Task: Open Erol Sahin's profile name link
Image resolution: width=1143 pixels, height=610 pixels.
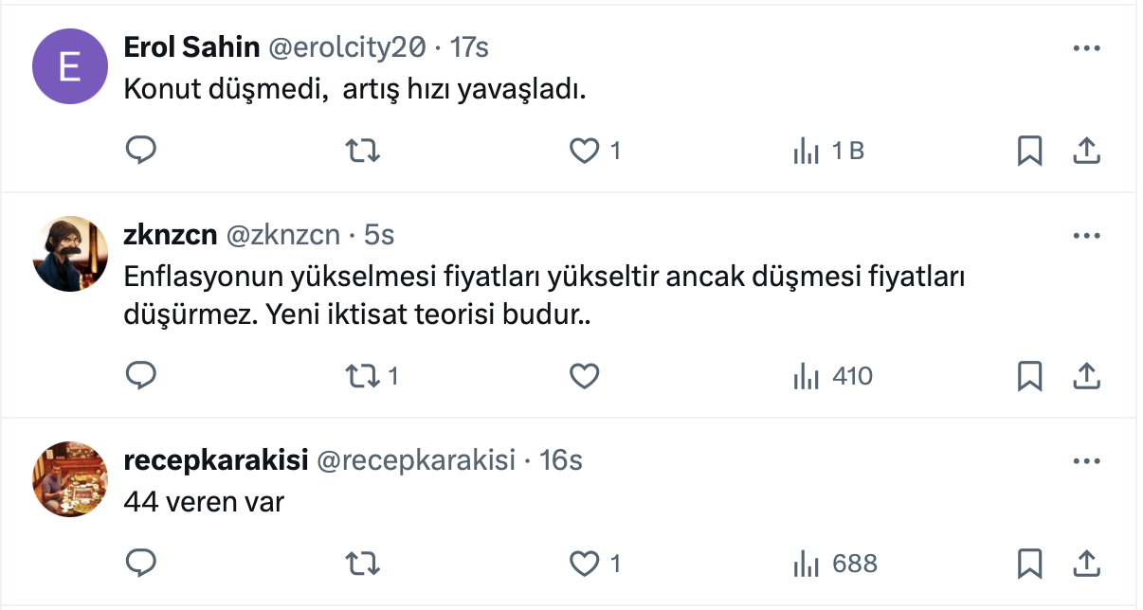Action: point(192,46)
